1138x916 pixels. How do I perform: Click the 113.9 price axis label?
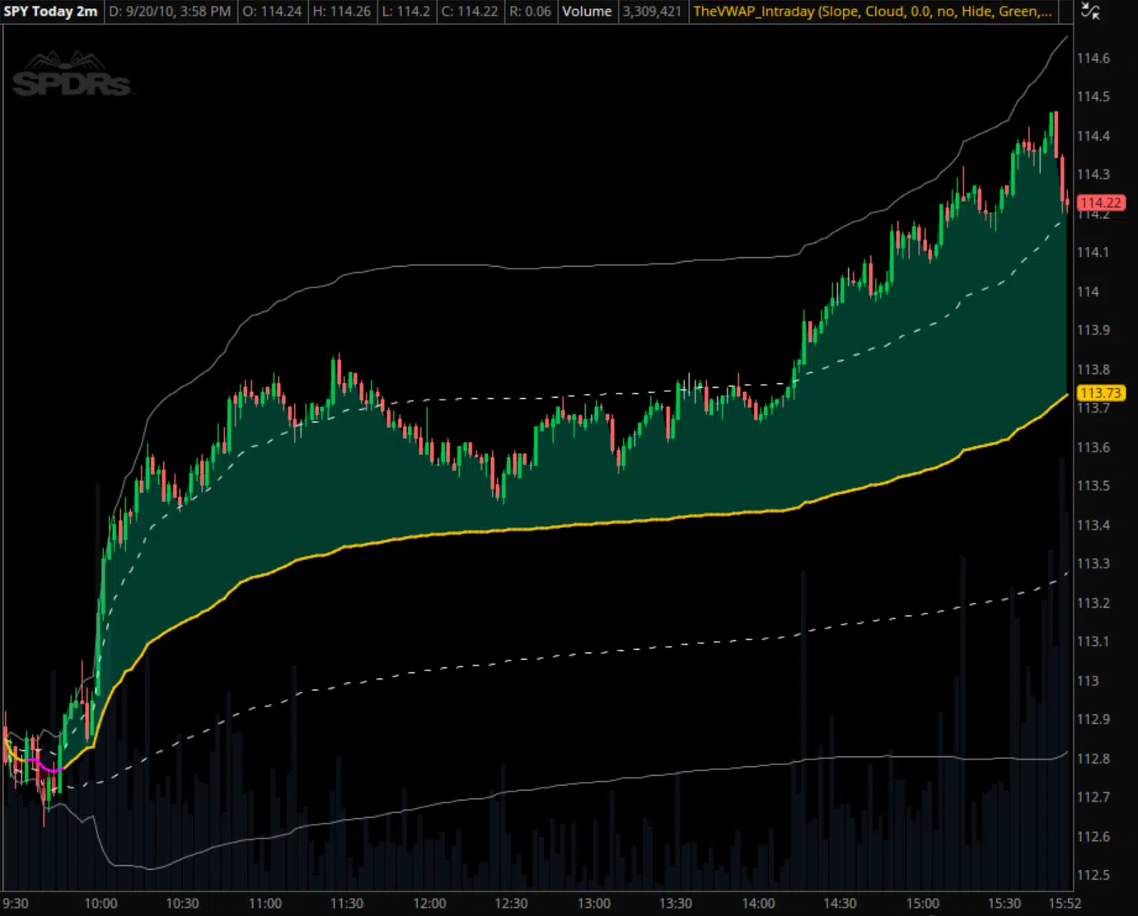[1094, 330]
